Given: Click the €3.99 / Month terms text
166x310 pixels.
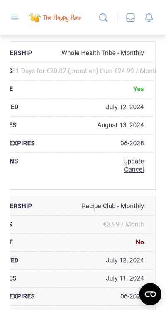Looking at the screenshot, I should [x=124, y=224].
